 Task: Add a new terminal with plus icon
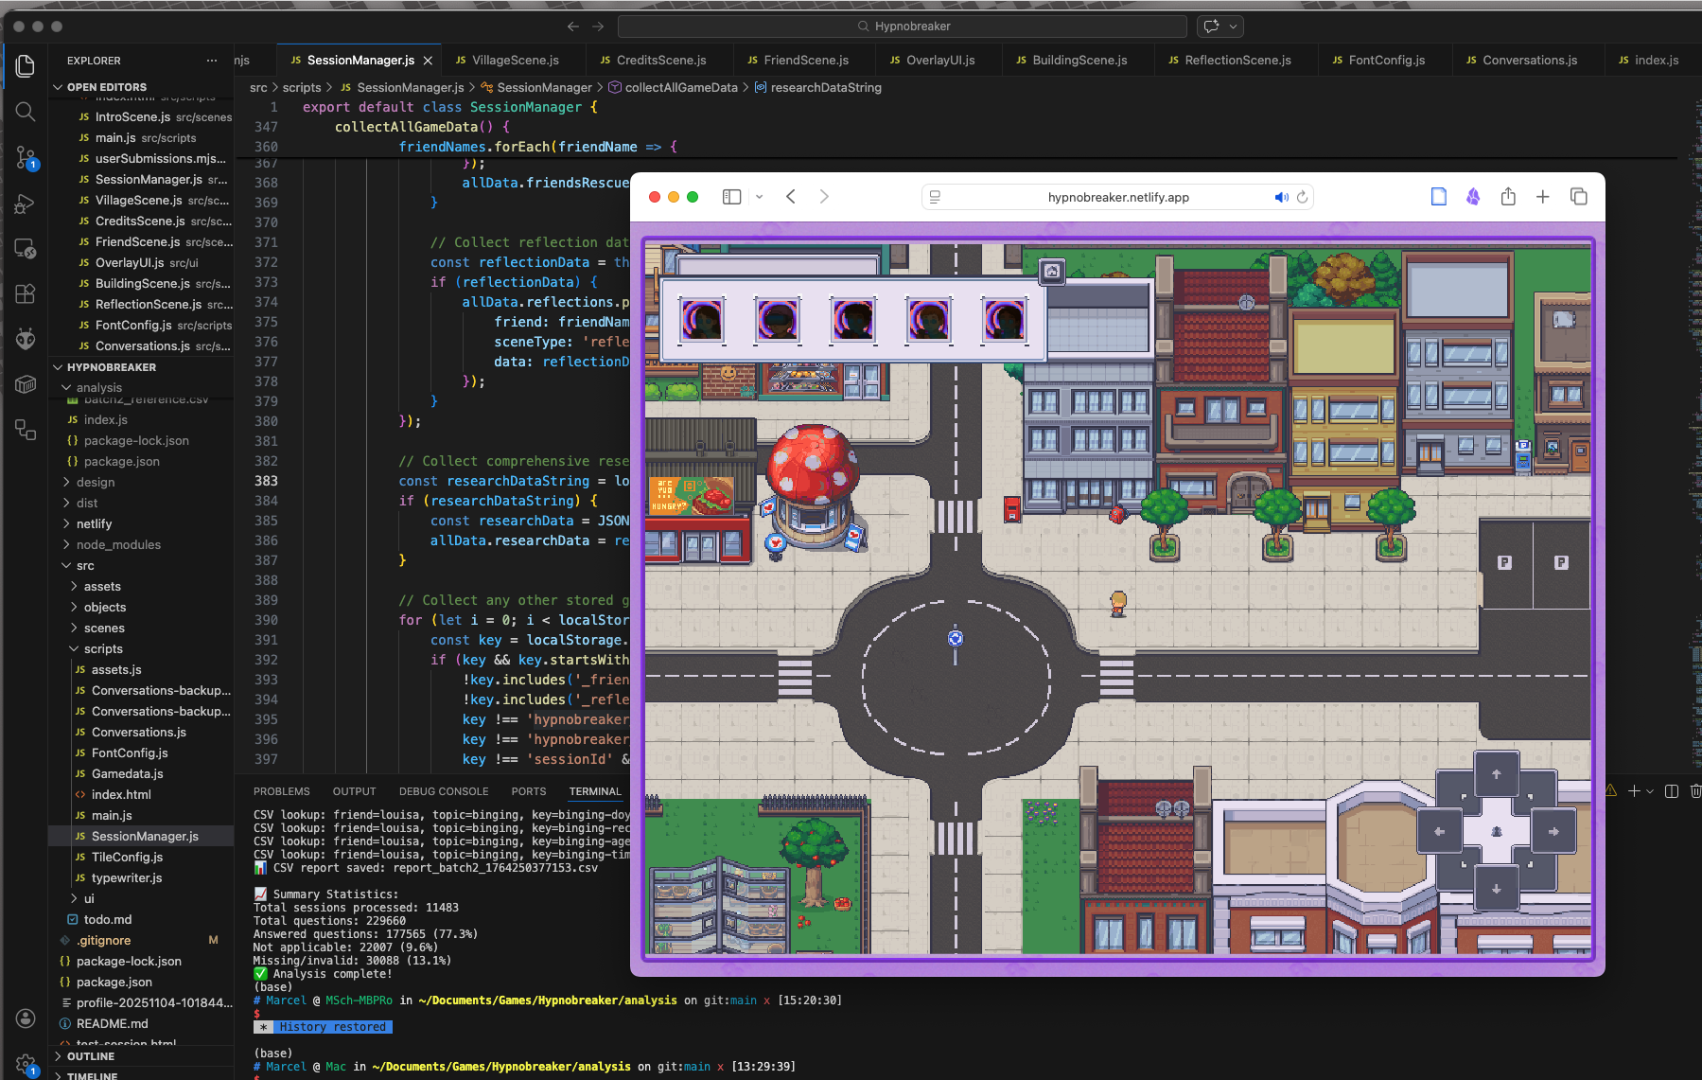1634,791
